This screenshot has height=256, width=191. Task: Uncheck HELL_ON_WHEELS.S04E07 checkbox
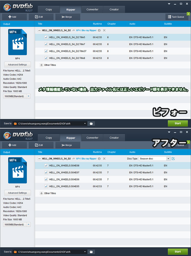(x=46, y=172)
